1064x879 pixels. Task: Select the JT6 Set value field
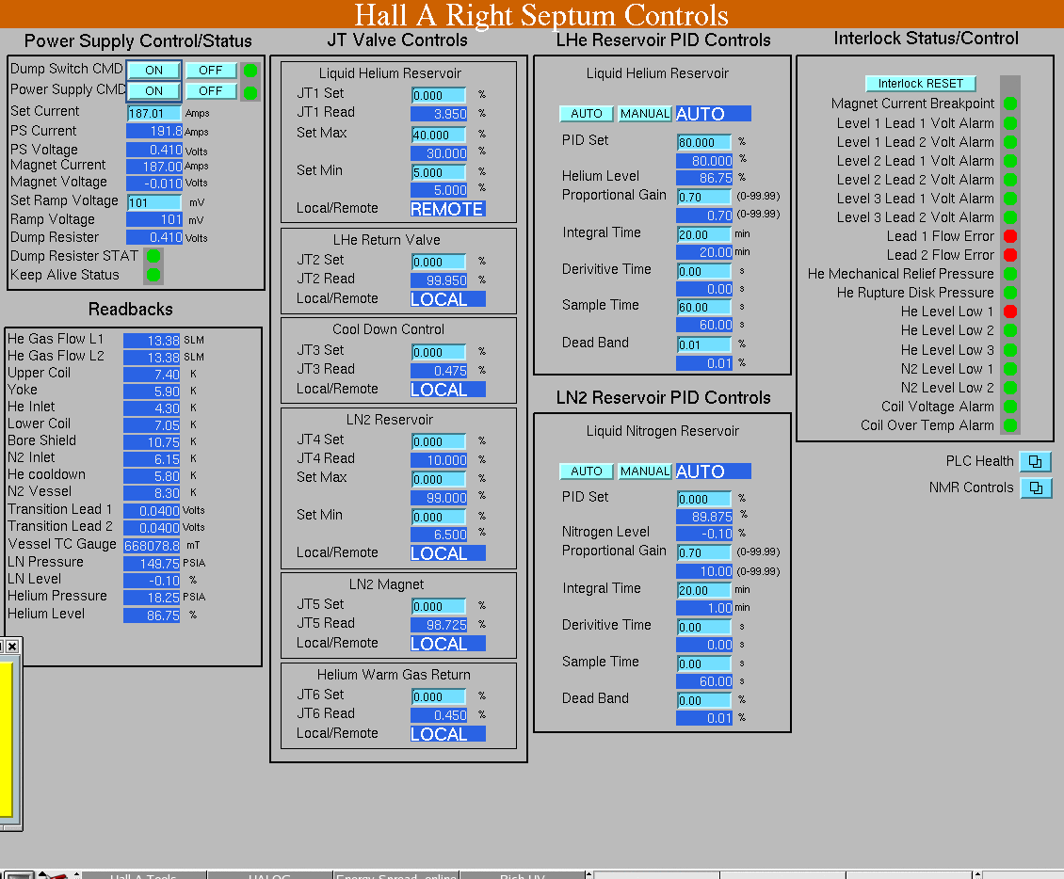point(439,696)
